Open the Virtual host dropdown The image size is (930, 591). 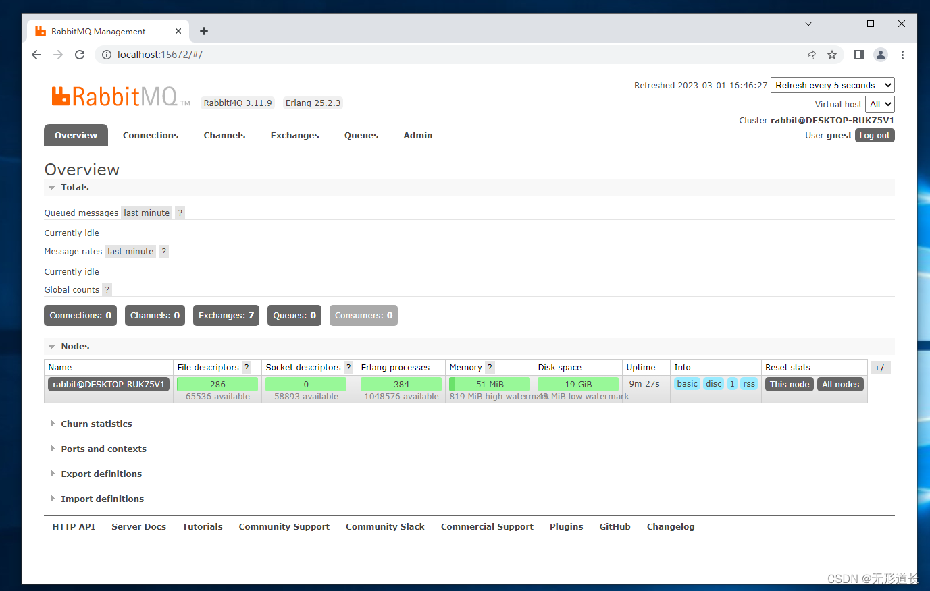[880, 104]
